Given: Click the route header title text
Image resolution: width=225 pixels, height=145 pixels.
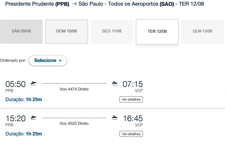Looking at the screenshot, I should point(105,4).
